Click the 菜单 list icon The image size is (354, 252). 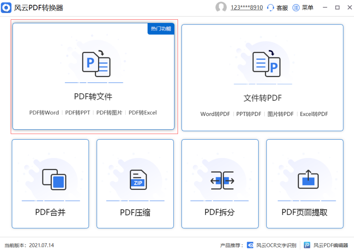coord(296,8)
